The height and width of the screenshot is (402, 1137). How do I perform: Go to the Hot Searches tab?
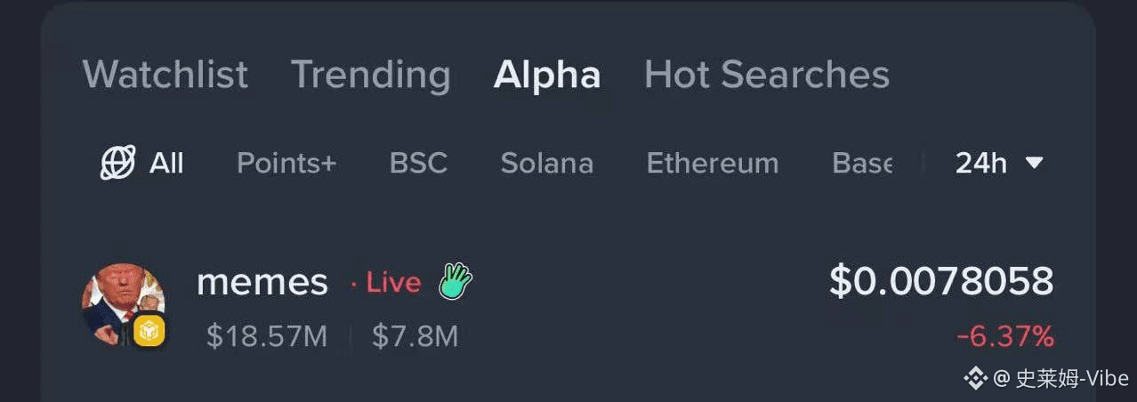[766, 75]
